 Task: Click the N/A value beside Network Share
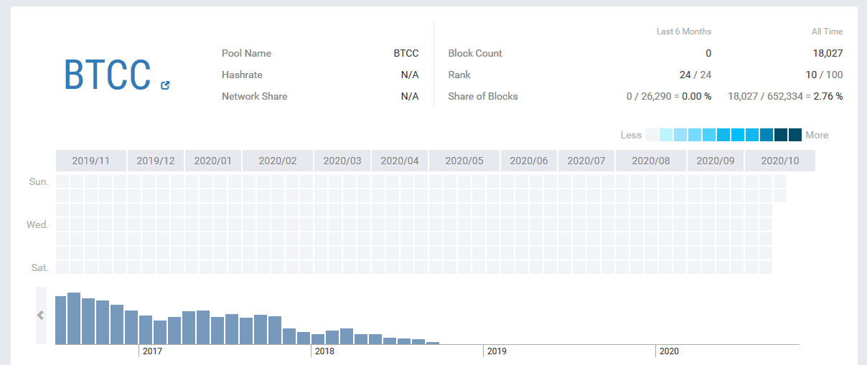[x=410, y=96]
